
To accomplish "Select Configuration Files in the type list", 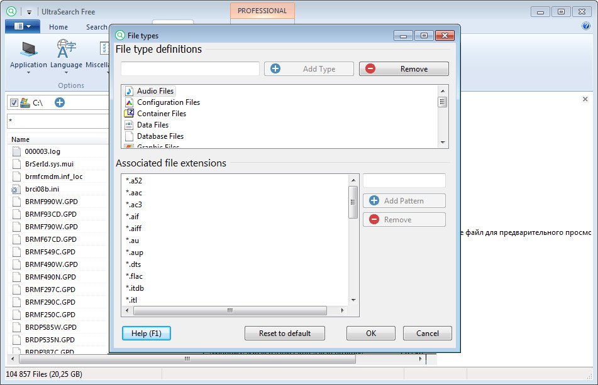I will pyautogui.click(x=168, y=102).
